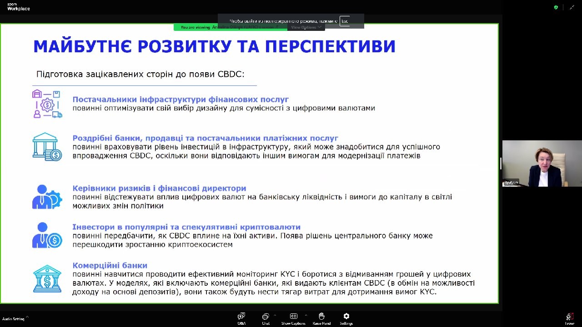Exit full screen using the arrows icon
The width and height of the screenshot is (582, 327).
coord(572,7)
